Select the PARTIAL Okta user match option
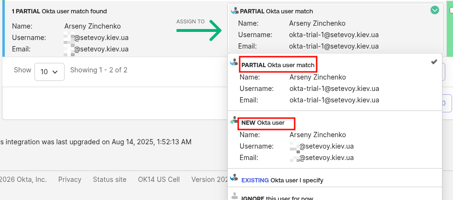Screen dimensions: 453x200 (278, 65)
